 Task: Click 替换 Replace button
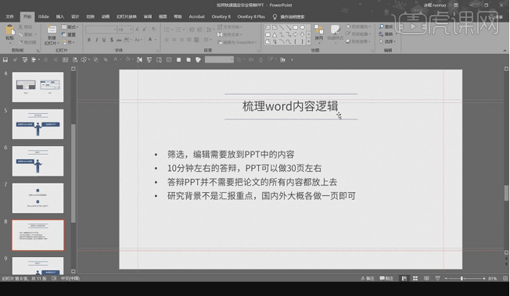[386, 34]
